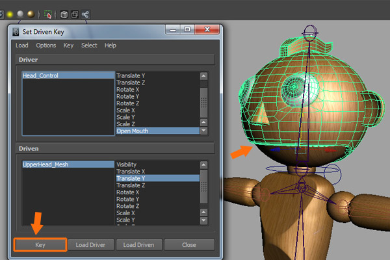Open the Load menu

(x=21, y=45)
